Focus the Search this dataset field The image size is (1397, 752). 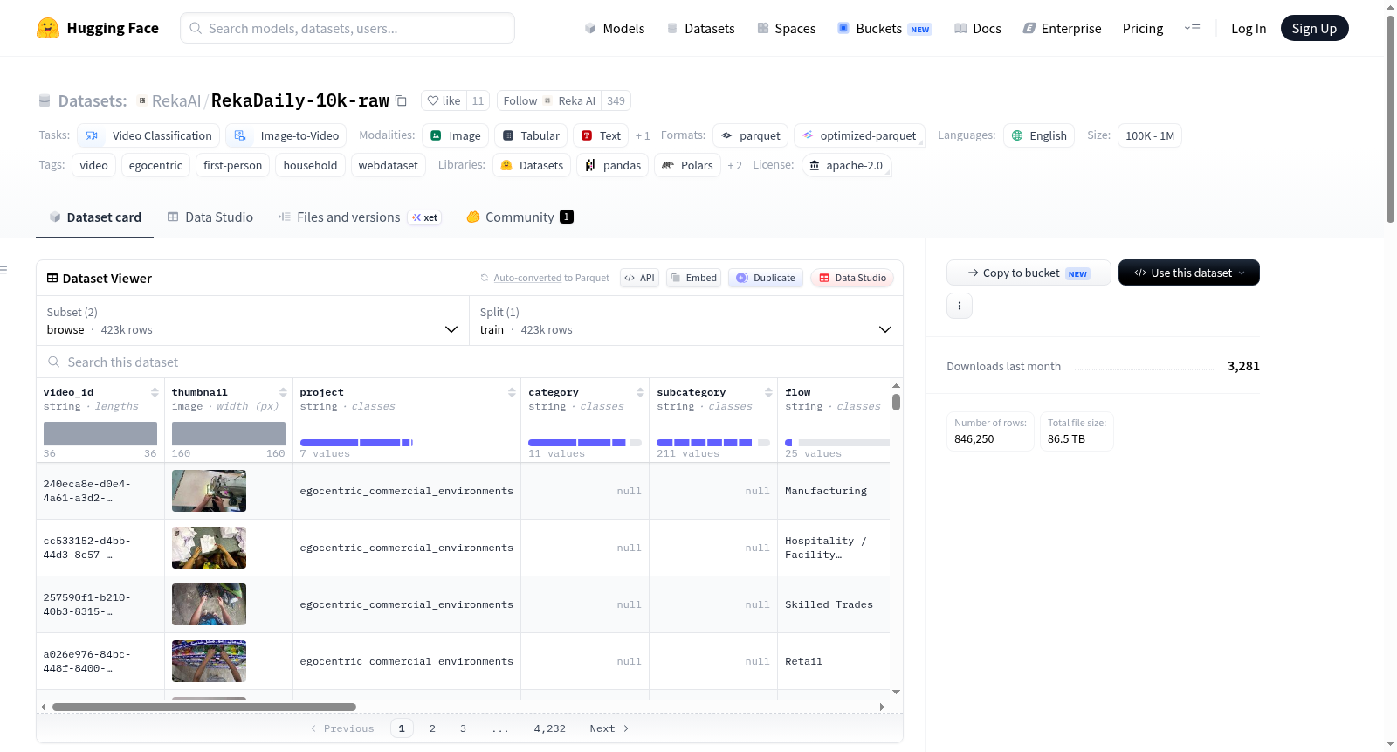[x=470, y=362]
